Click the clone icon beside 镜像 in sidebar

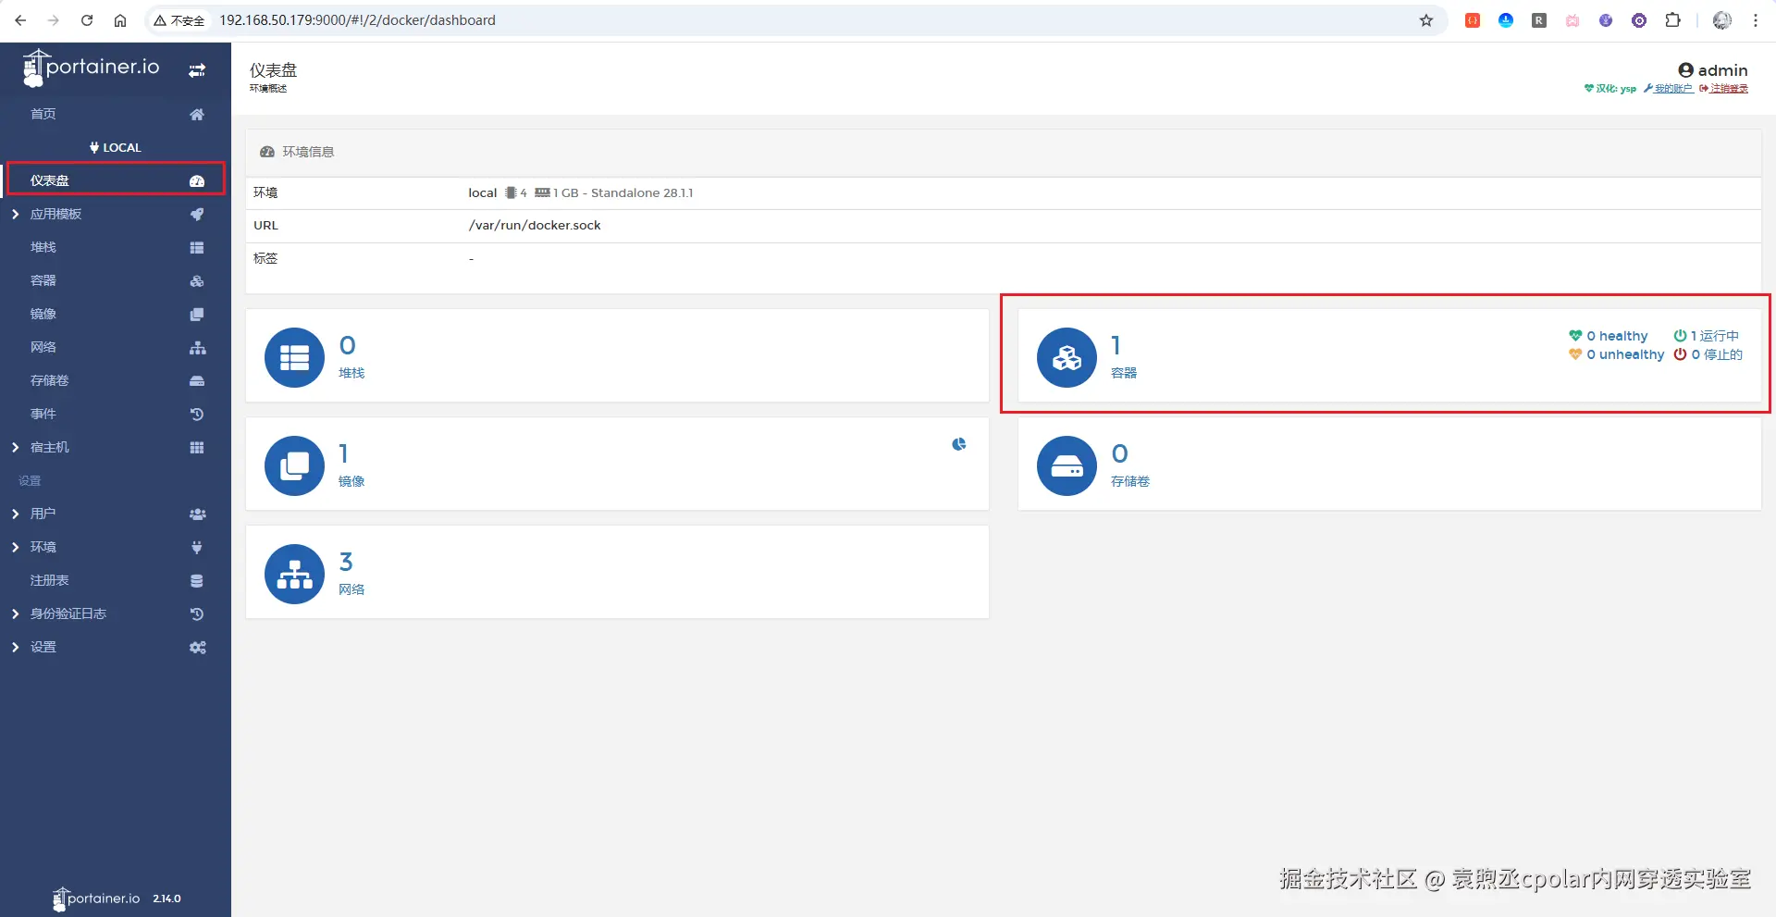pos(197,315)
